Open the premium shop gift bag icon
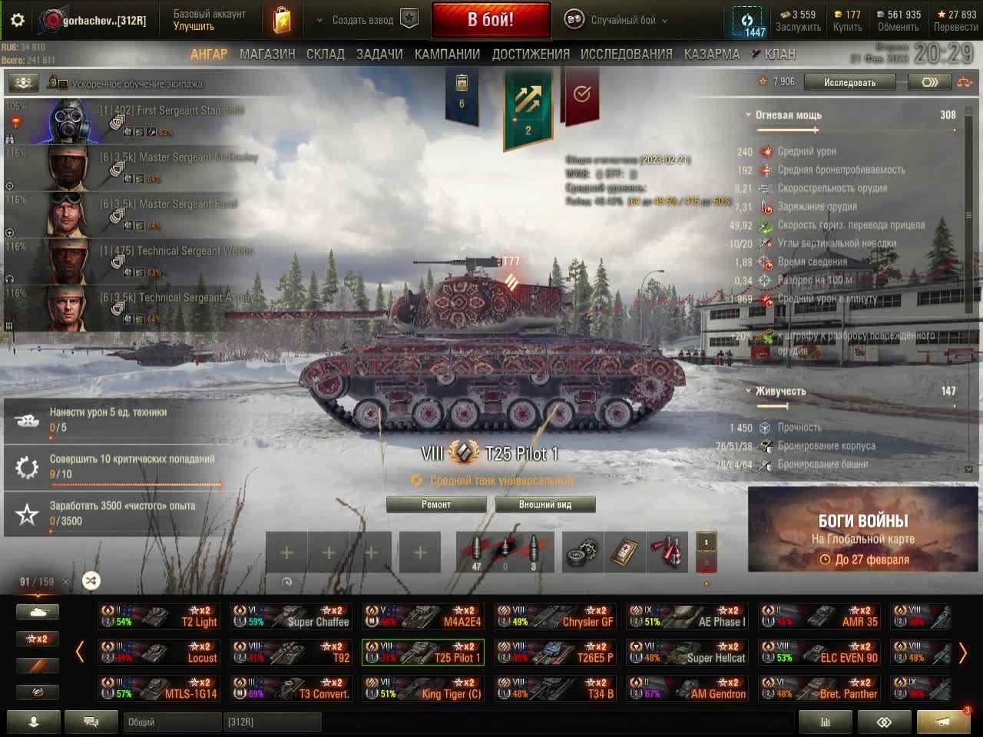This screenshot has height=737, width=983. pos(283,20)
